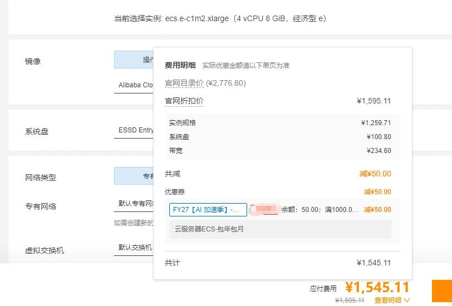Click the ¥1,595.11 official discount price

click(374, 101)
